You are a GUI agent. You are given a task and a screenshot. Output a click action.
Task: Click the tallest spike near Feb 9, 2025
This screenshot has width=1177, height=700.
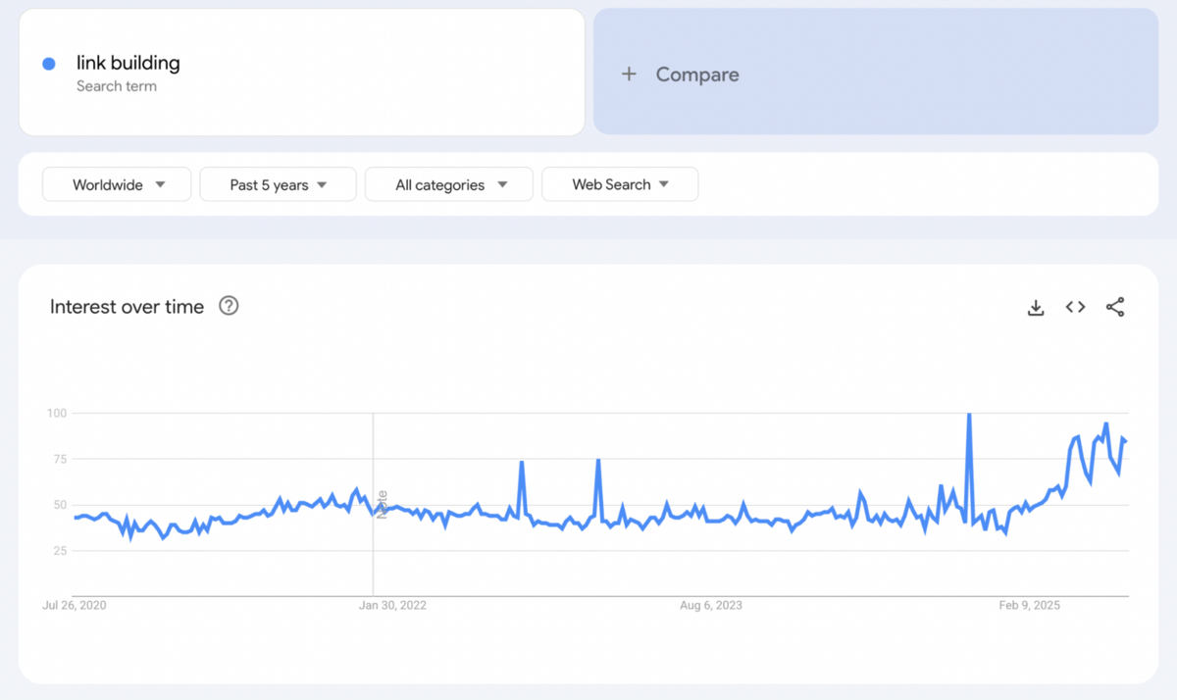(x=969, y=415)
